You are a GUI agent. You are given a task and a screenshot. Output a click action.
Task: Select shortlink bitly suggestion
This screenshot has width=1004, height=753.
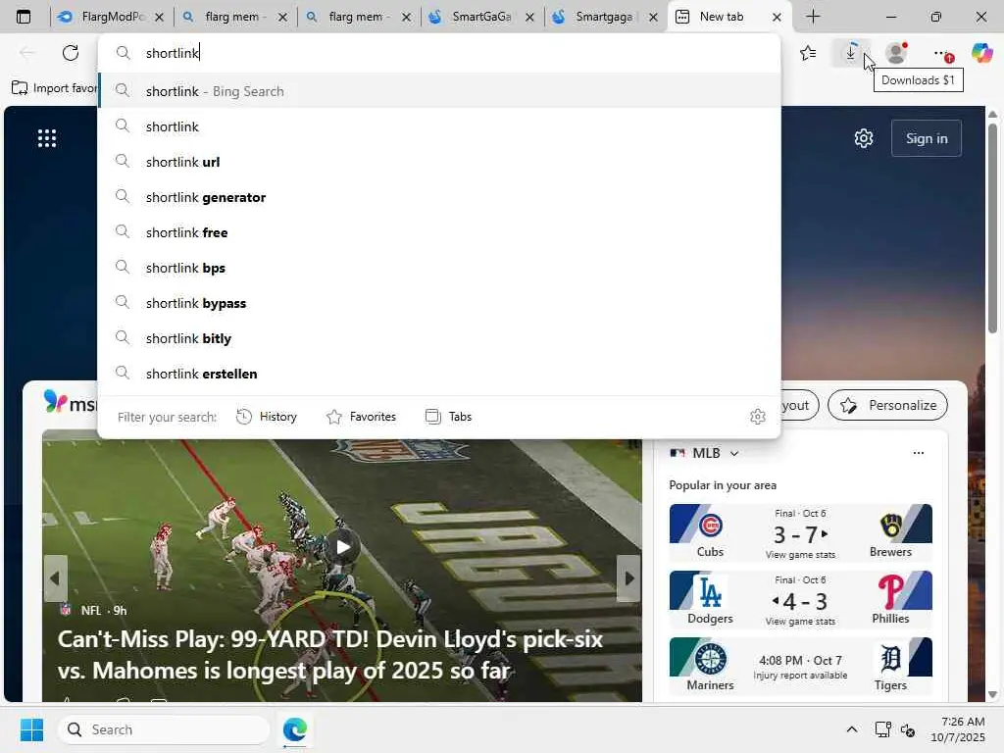tap(440, 338)
